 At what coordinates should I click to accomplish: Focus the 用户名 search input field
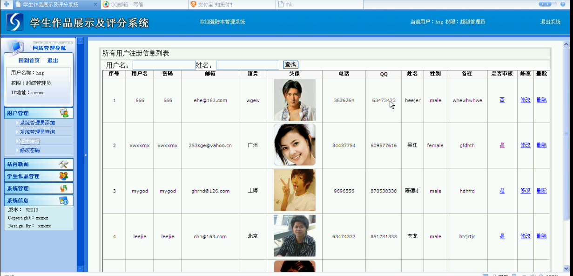(164, 65)
